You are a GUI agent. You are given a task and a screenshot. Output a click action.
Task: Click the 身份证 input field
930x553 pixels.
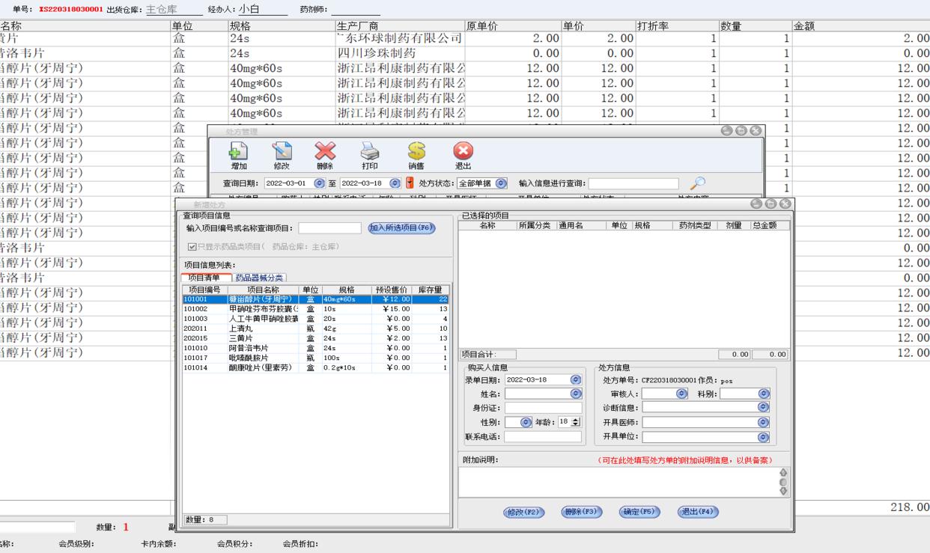543,408
